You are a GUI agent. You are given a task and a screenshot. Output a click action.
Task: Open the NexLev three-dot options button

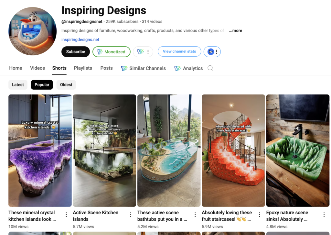[143, 51]
